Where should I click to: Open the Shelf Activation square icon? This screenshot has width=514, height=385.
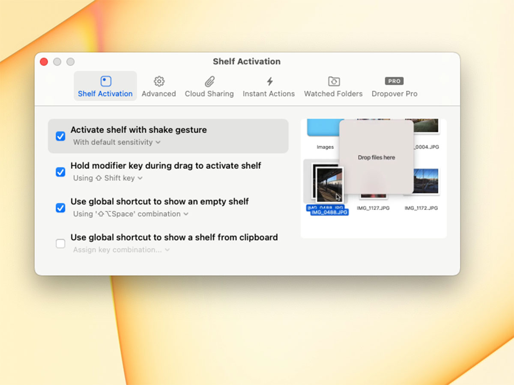(x=105, y=81)
